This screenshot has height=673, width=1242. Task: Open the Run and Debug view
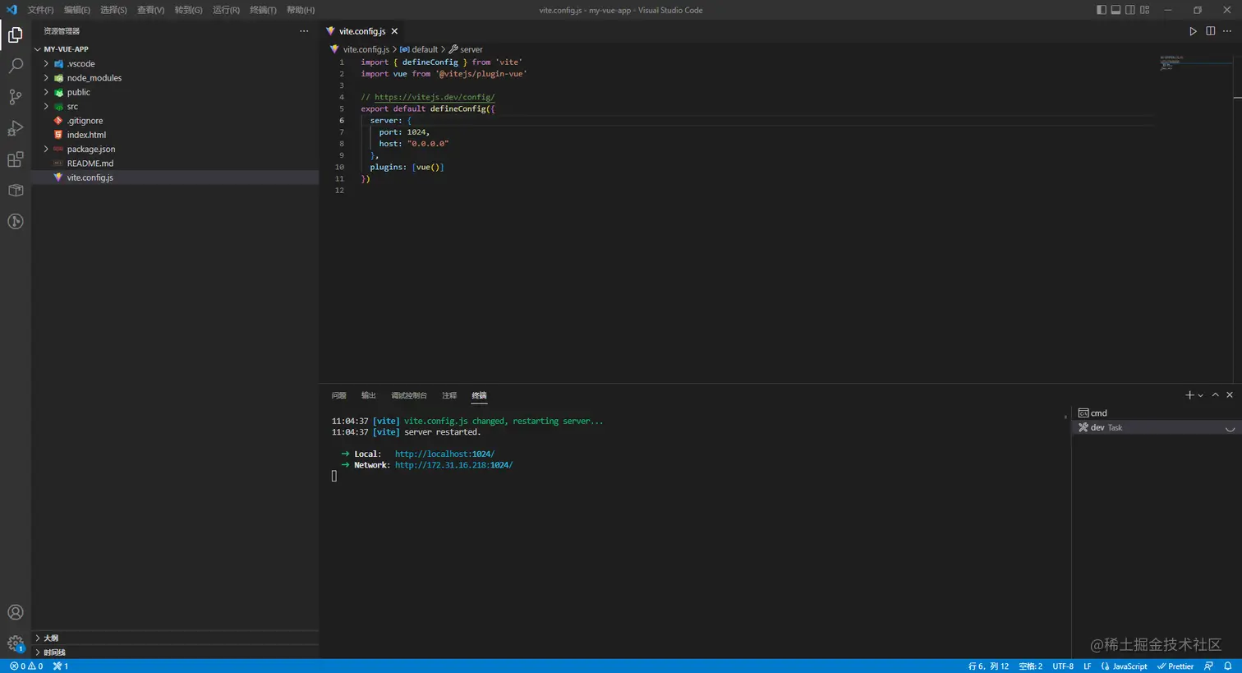coord(16,128)
